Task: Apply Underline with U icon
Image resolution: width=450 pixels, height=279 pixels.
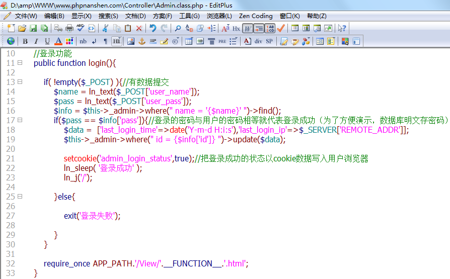Action: tap(47, 41)
